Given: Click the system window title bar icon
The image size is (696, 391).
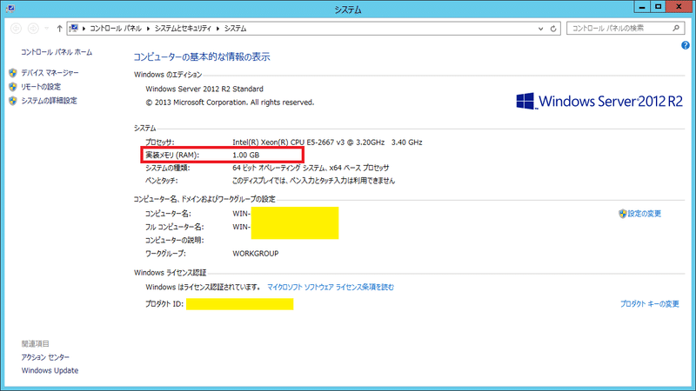Looking at the screenshot, I should pyautogui.click(x=10, y=8).
